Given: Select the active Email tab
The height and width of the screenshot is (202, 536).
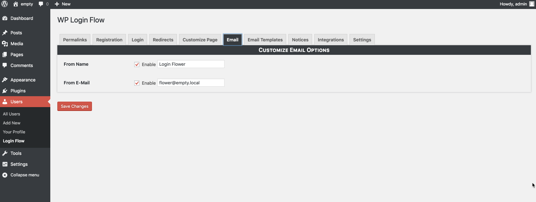Looking at the screenshot, I should 233,40.
